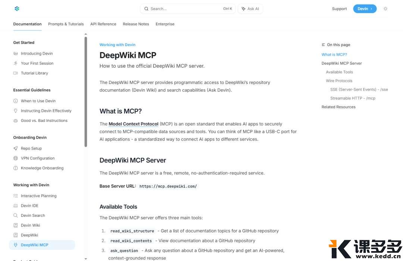The height and width of the screenshot is (261, 403).
Task: Jump to Available Tools outline link
Action: click(x=339, y=72)
